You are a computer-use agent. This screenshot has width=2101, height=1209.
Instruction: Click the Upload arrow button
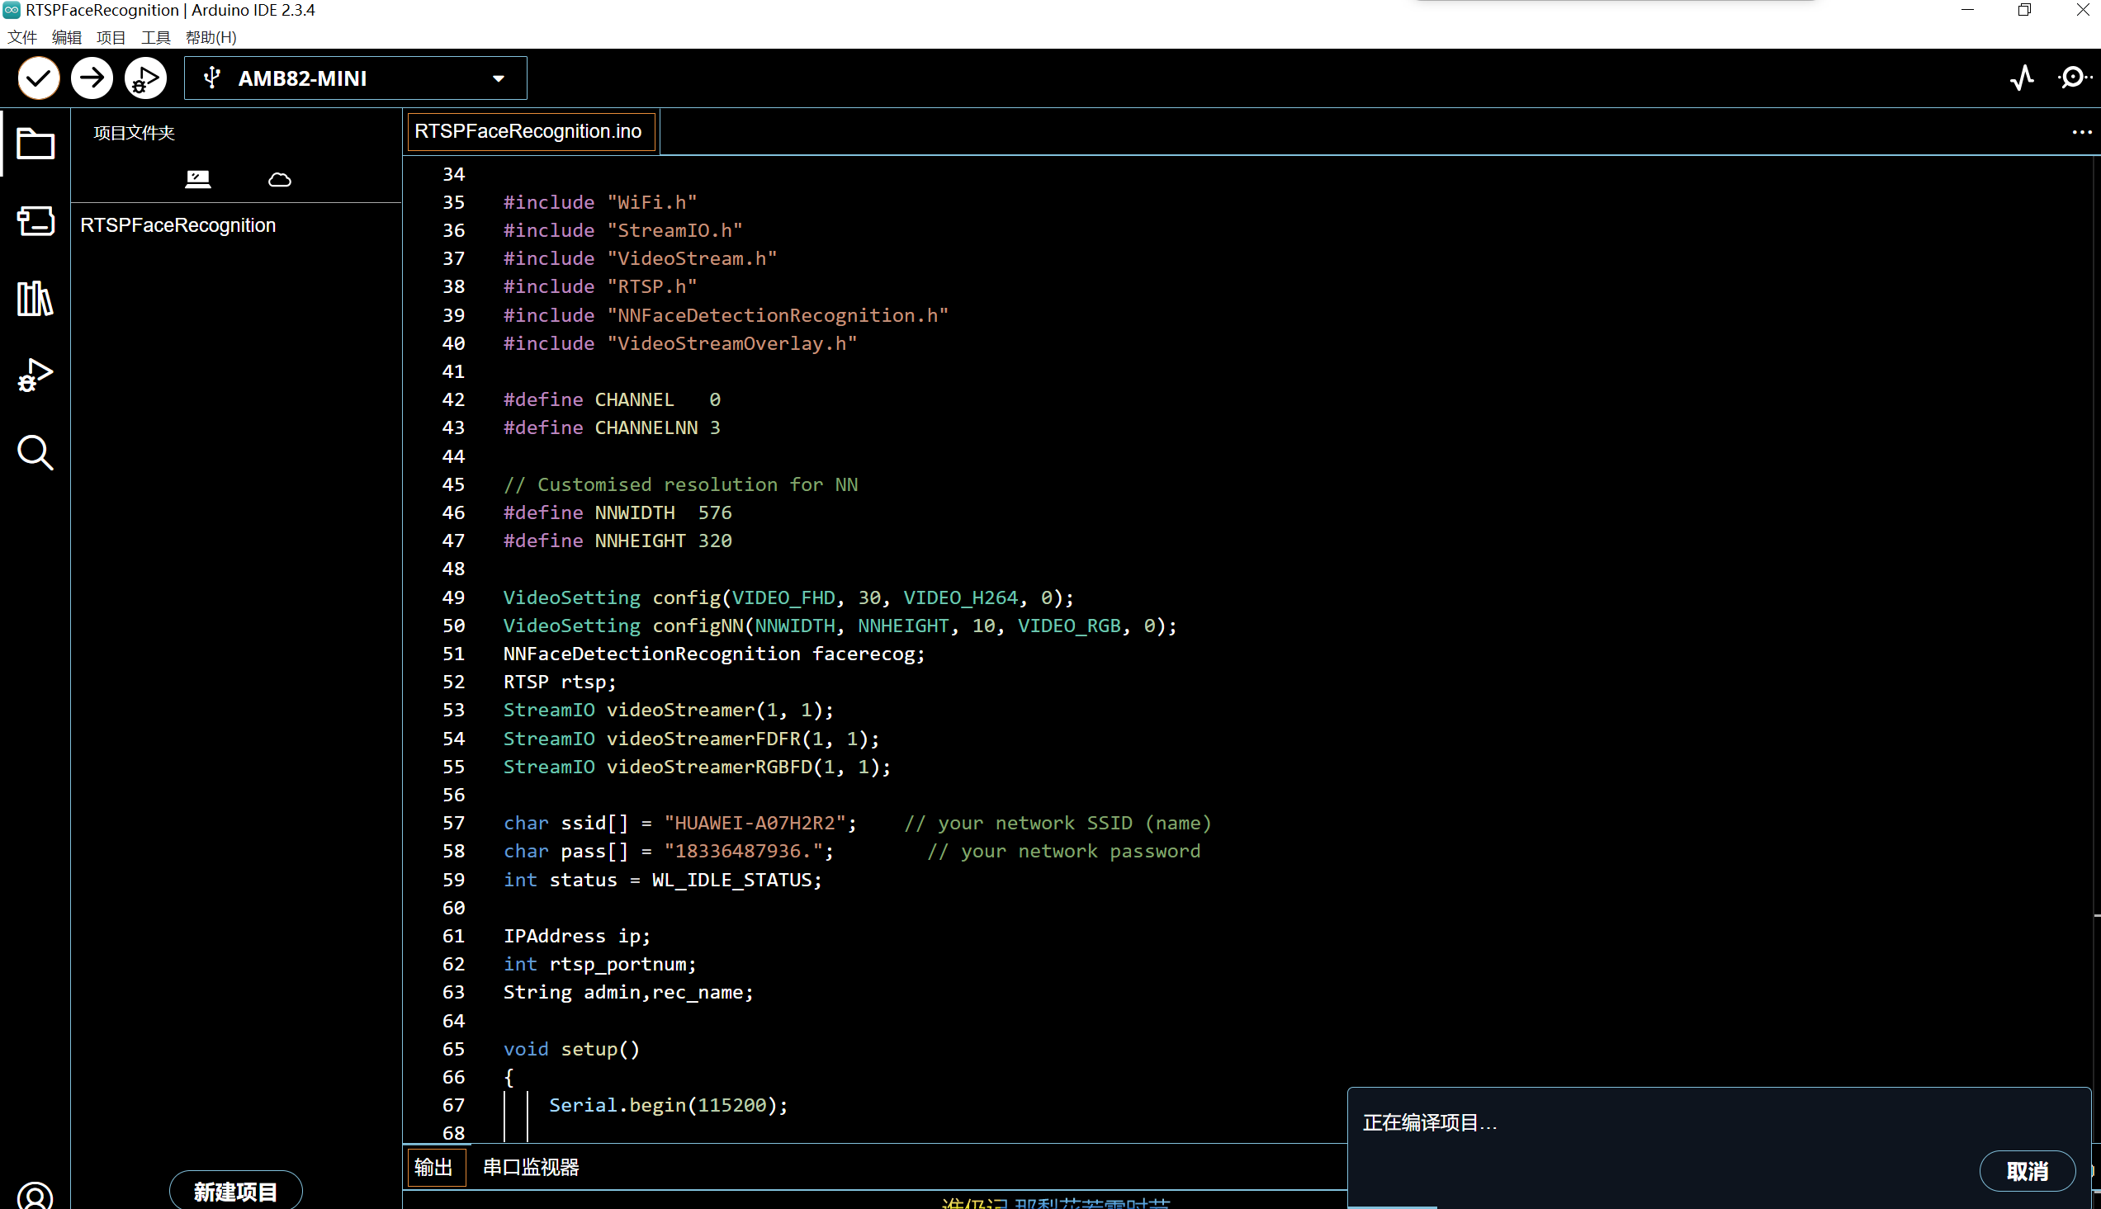coord(92,78)
